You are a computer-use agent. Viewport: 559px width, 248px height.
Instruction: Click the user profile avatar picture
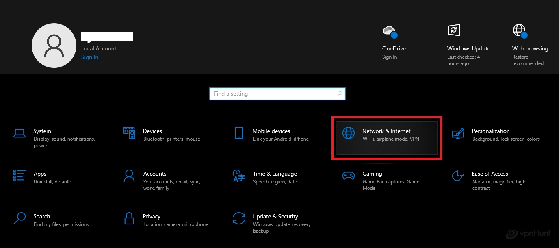pyautogui.click(x=54, y=45)
